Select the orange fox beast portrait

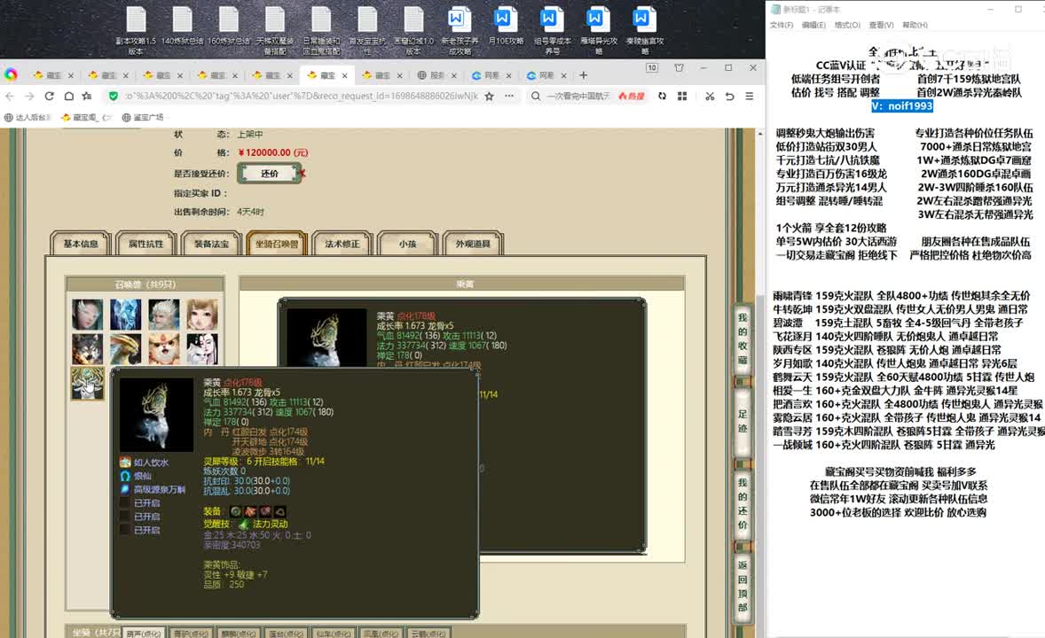(164, 349)
